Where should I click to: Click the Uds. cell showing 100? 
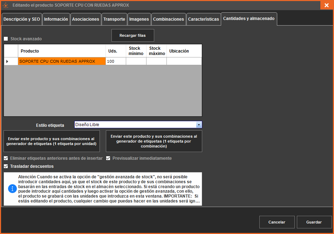(x=116, y=61)
